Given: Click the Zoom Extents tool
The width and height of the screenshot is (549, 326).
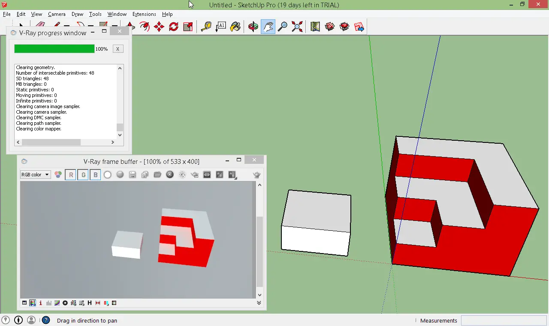Looking at the screenshot, I should (x=297, y=27).
